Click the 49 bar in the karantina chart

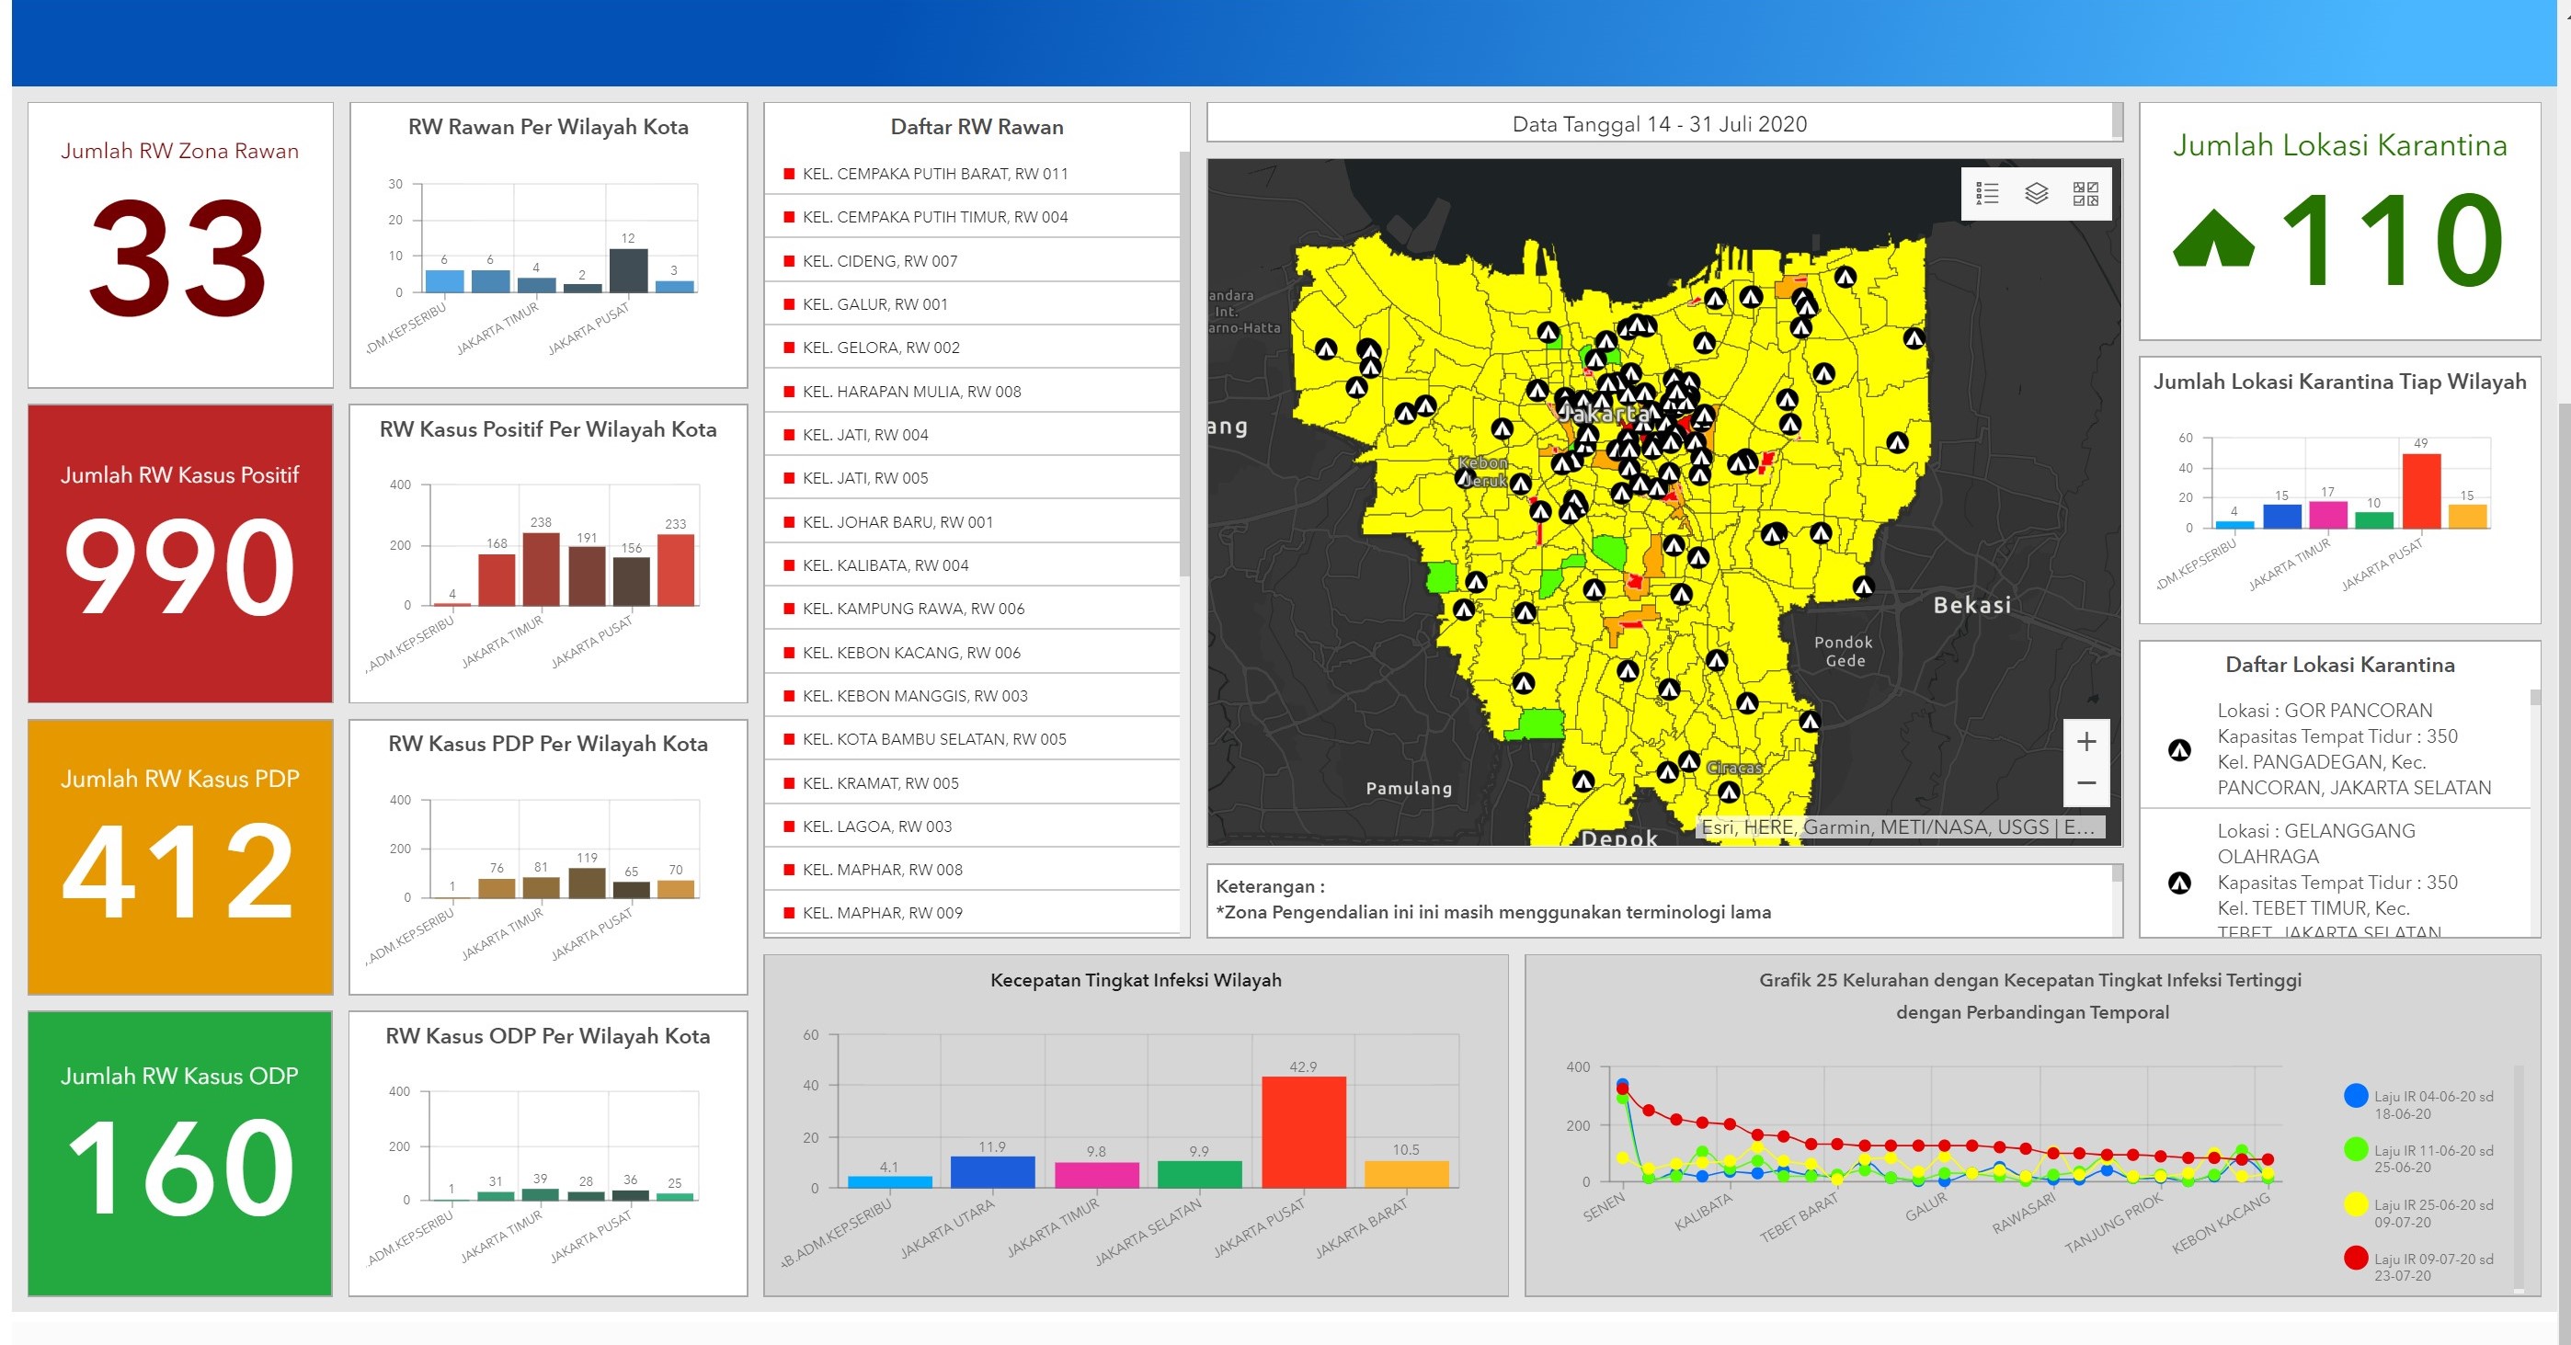(2420, 491)
